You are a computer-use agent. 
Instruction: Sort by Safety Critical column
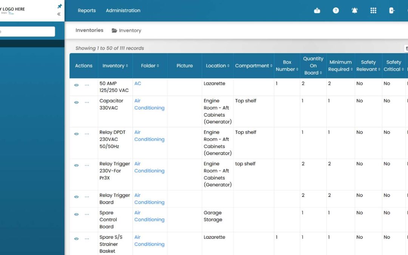click(394, 66)
